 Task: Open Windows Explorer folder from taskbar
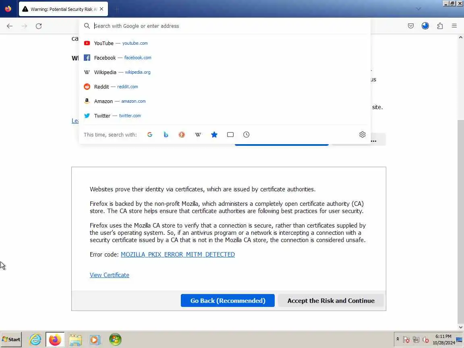point(75,340)
